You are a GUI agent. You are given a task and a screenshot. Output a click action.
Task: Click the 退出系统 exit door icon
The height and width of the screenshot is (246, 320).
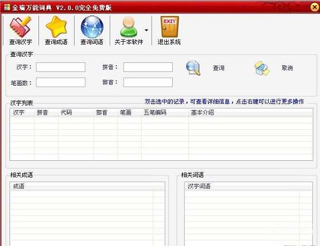tap(169, 27)
